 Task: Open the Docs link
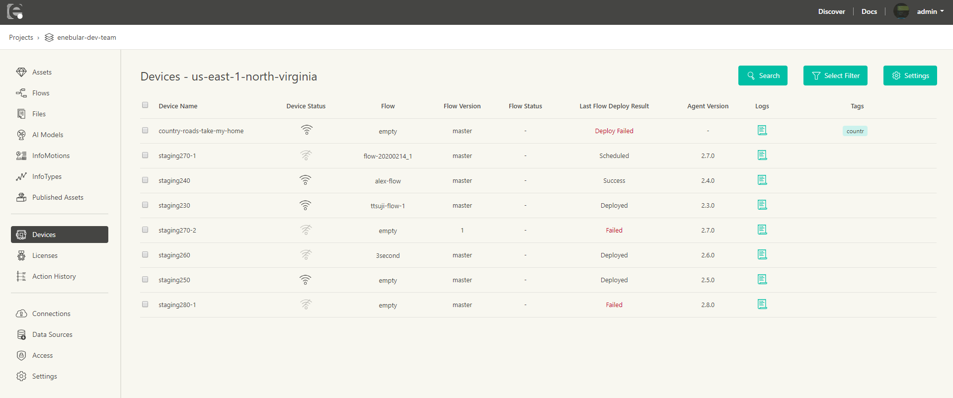[869, 11]
